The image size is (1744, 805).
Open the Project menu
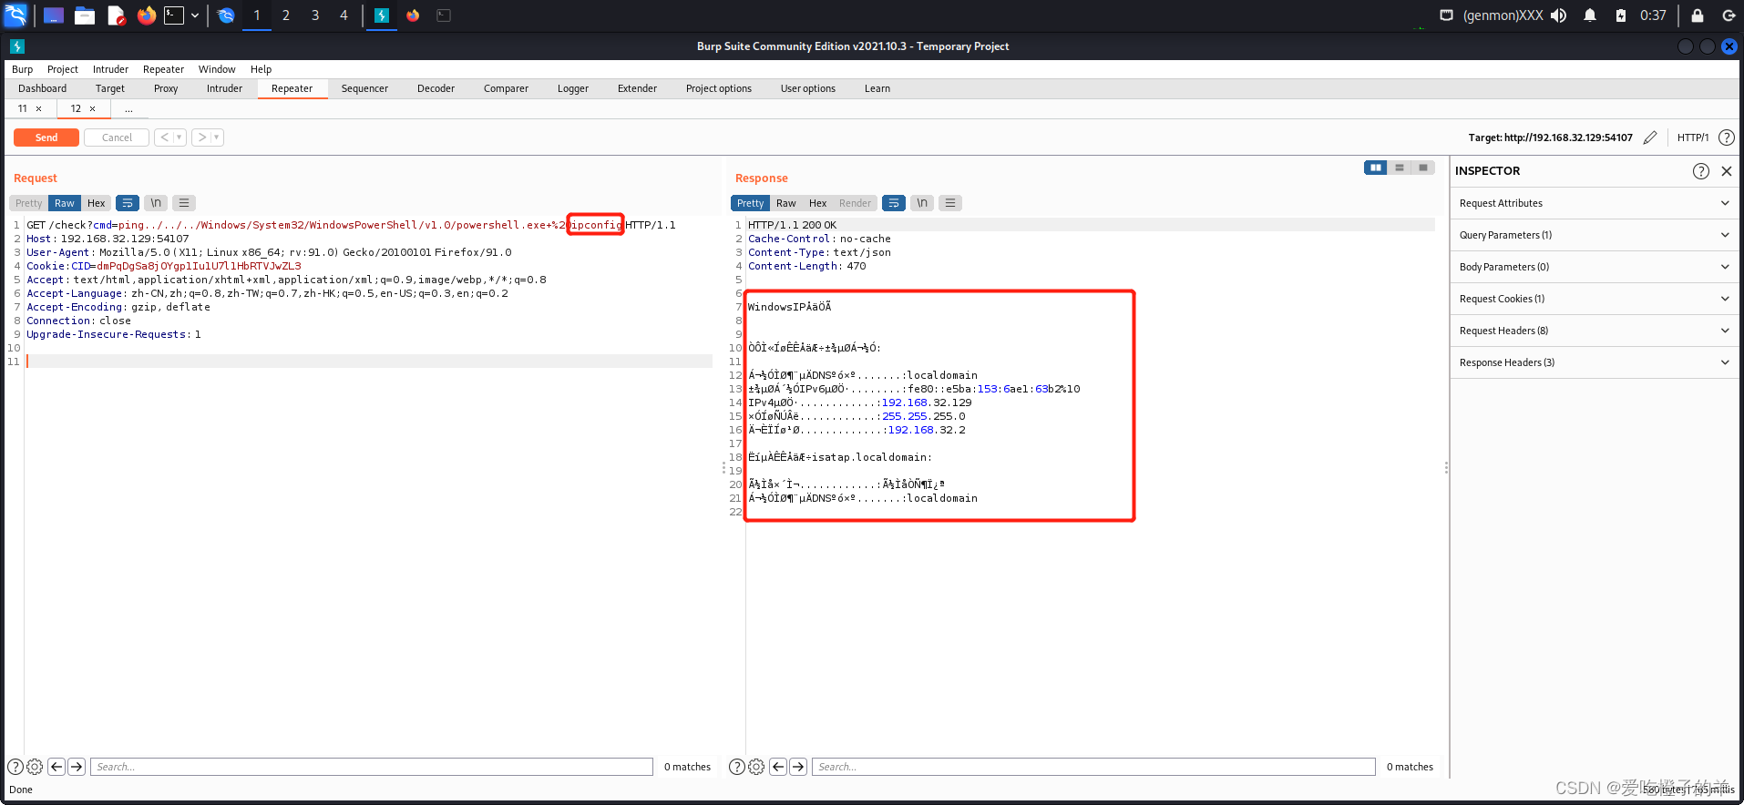(x=63, y=69)
